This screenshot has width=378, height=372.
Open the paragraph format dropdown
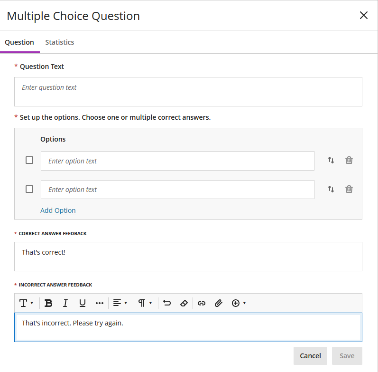(x=145, y=303)
